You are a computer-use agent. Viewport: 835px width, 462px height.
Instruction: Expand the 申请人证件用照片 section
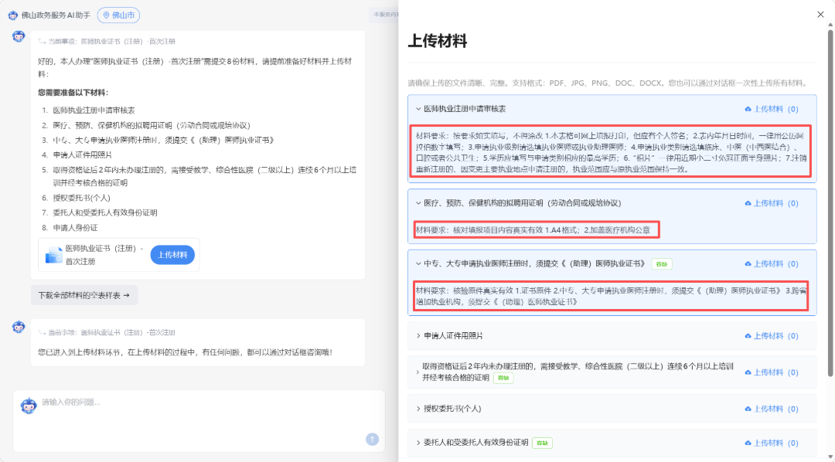(x=418, y=336)
